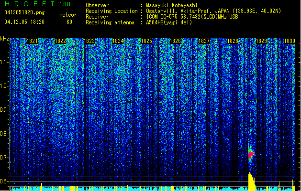The image size is (301, 191).
Task: Click the HROFFT program title
Action: [x=29, y=4]
